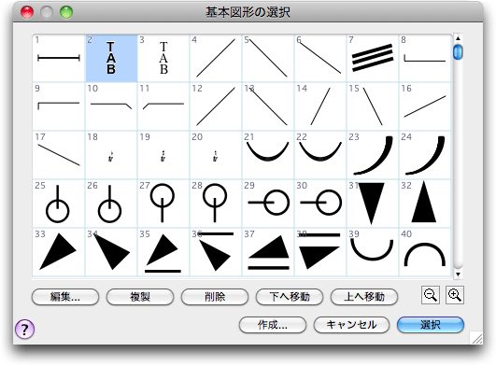Viewport: 496px width, 366px height.
Task: Select shape 16 shallow rising line
Action: [x=425, y=106]
